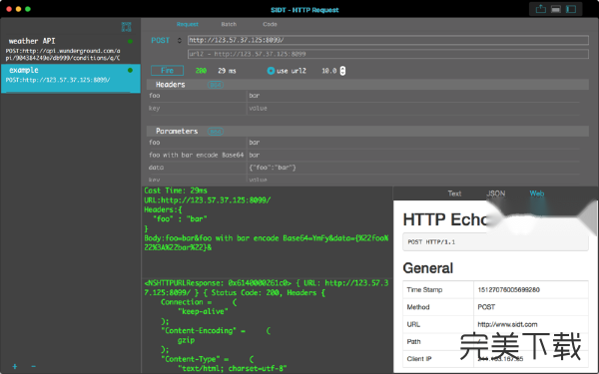Click the http://www.sidt.com URL value
599x374 pixels.
click(507, 324)
